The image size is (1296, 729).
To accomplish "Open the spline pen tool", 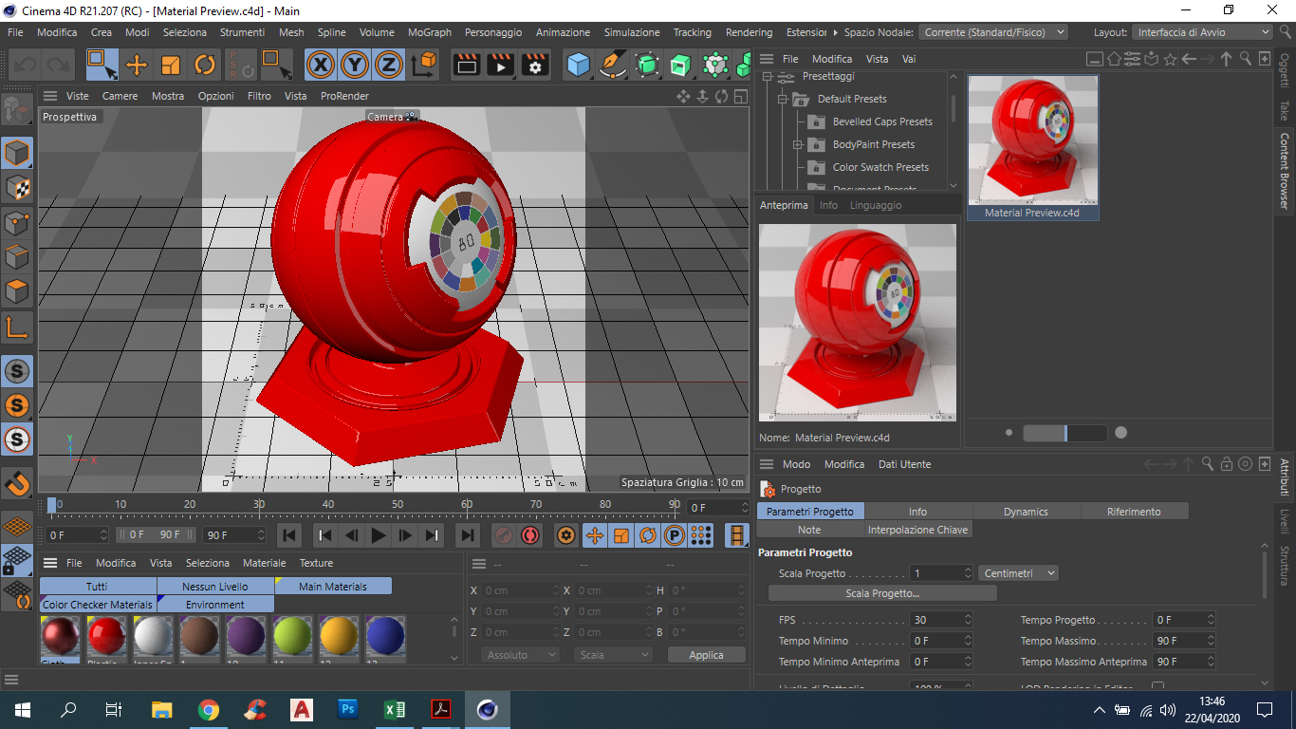I will point(613,65).
